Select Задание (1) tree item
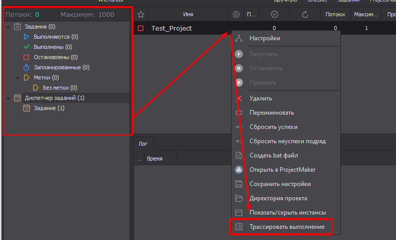The image size is (396, 240). [x=48, y=108]
